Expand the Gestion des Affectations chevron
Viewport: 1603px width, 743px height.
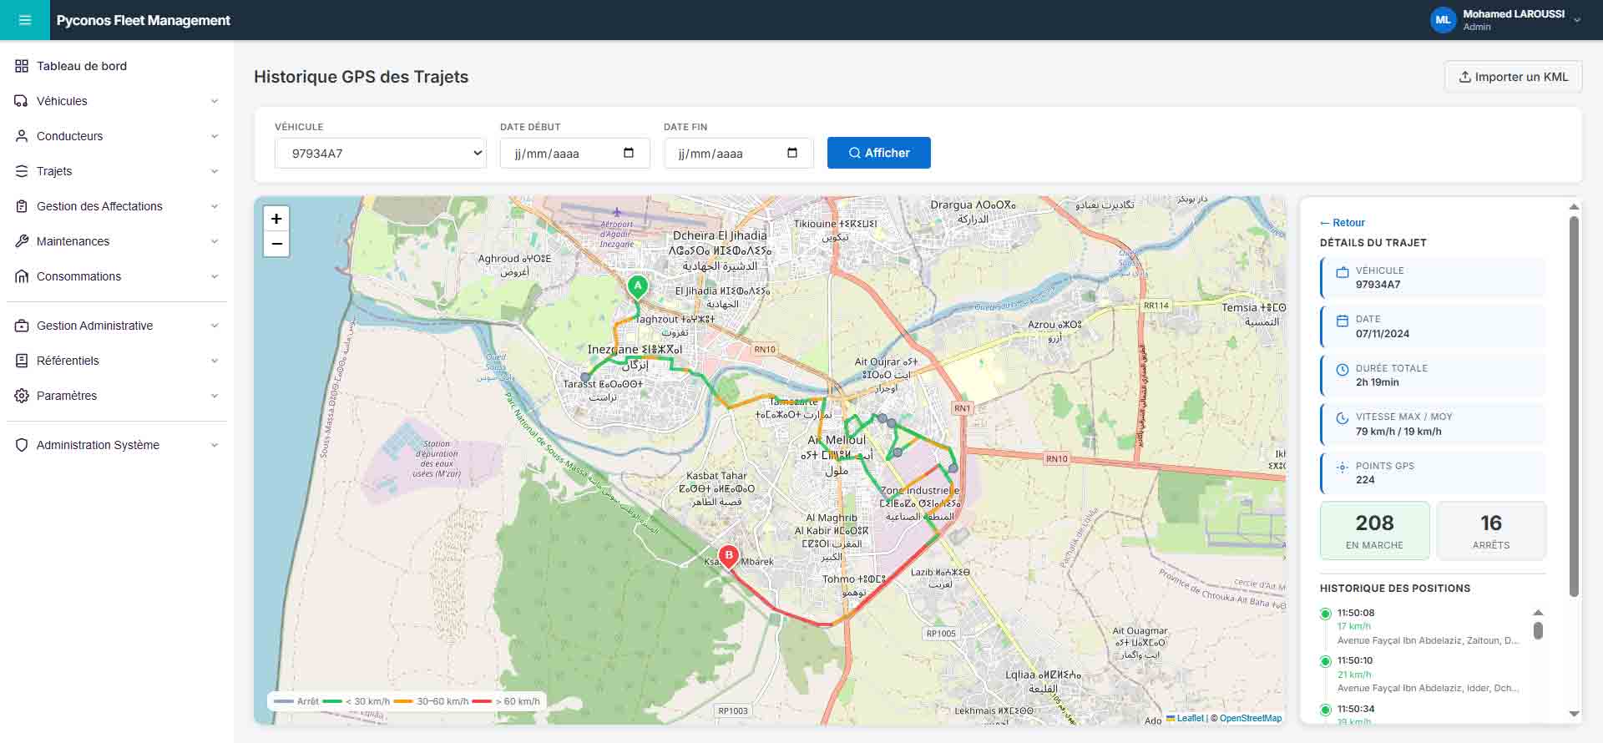215,206
